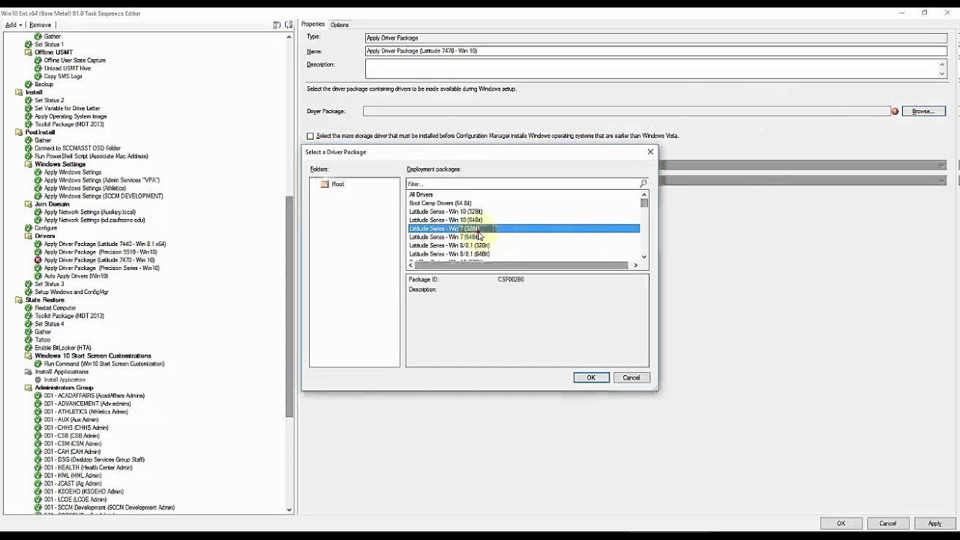
Task: Open the Add dropdown menu
Action: [x=13, y=25]
